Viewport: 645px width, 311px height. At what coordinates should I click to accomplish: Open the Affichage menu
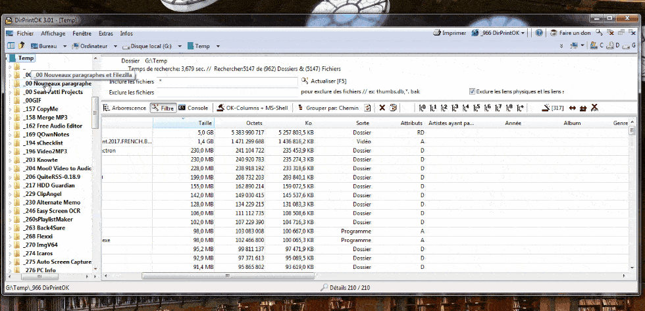click(x=53, y=34)
